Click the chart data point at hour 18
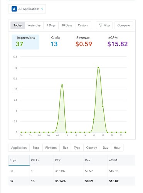This screenshot has width=143, height=193. point(103,106)
